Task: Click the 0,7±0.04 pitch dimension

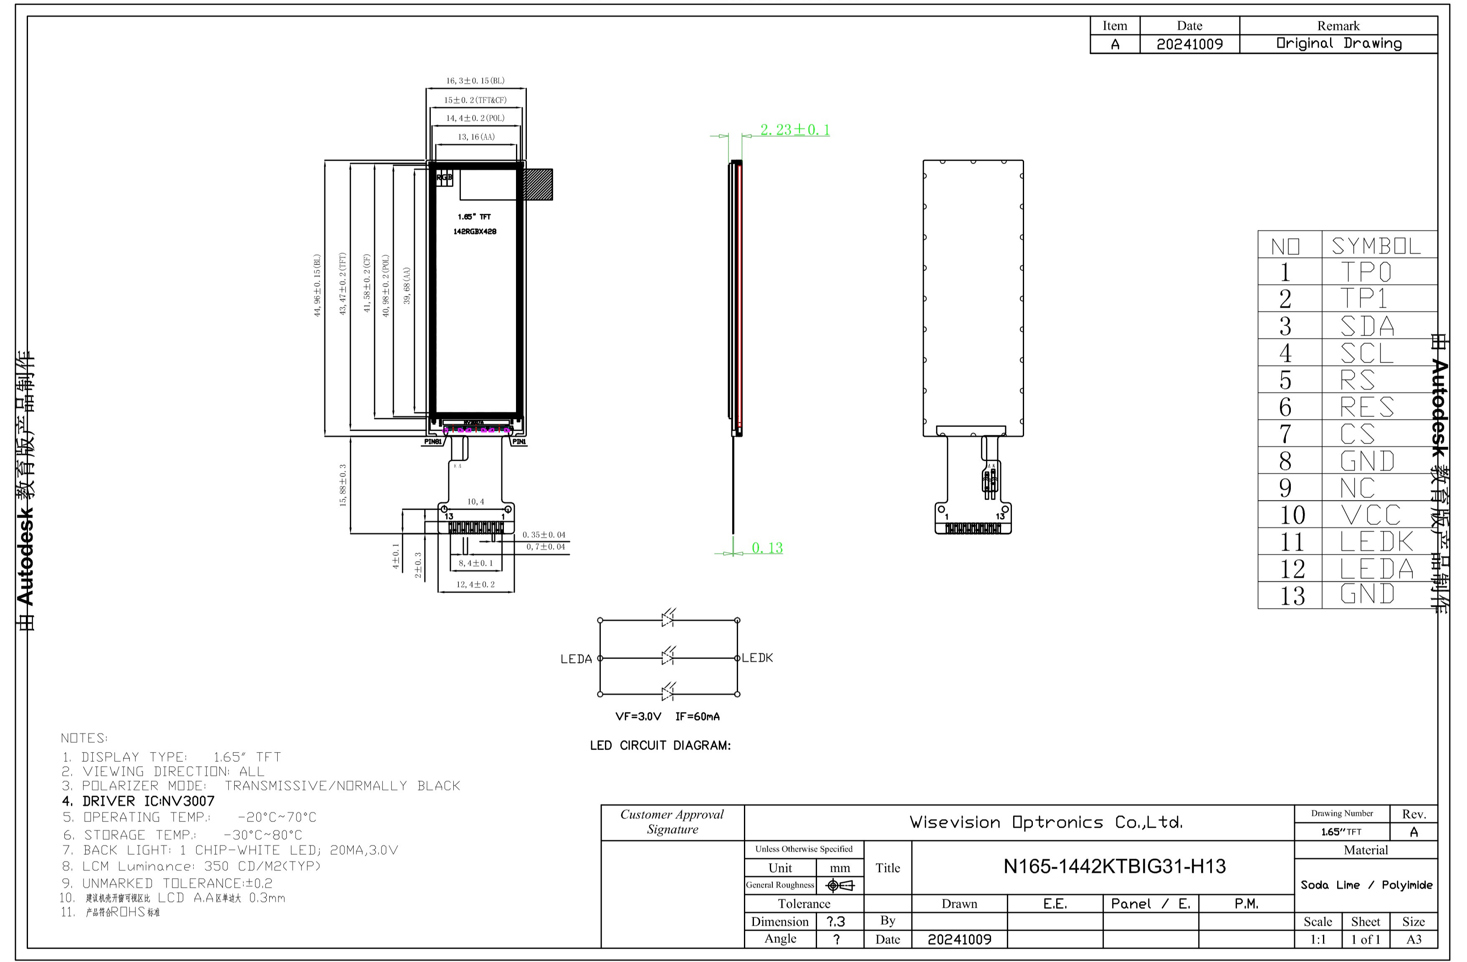Action: click(546, 547)
